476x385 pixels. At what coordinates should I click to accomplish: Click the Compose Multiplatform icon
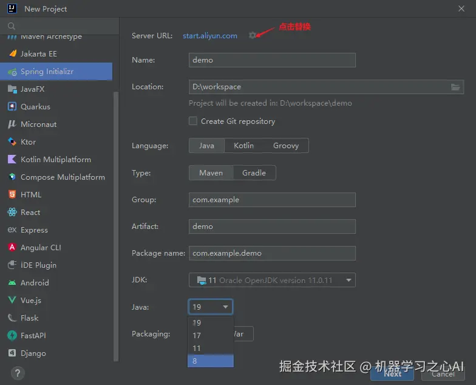(12, 177)
